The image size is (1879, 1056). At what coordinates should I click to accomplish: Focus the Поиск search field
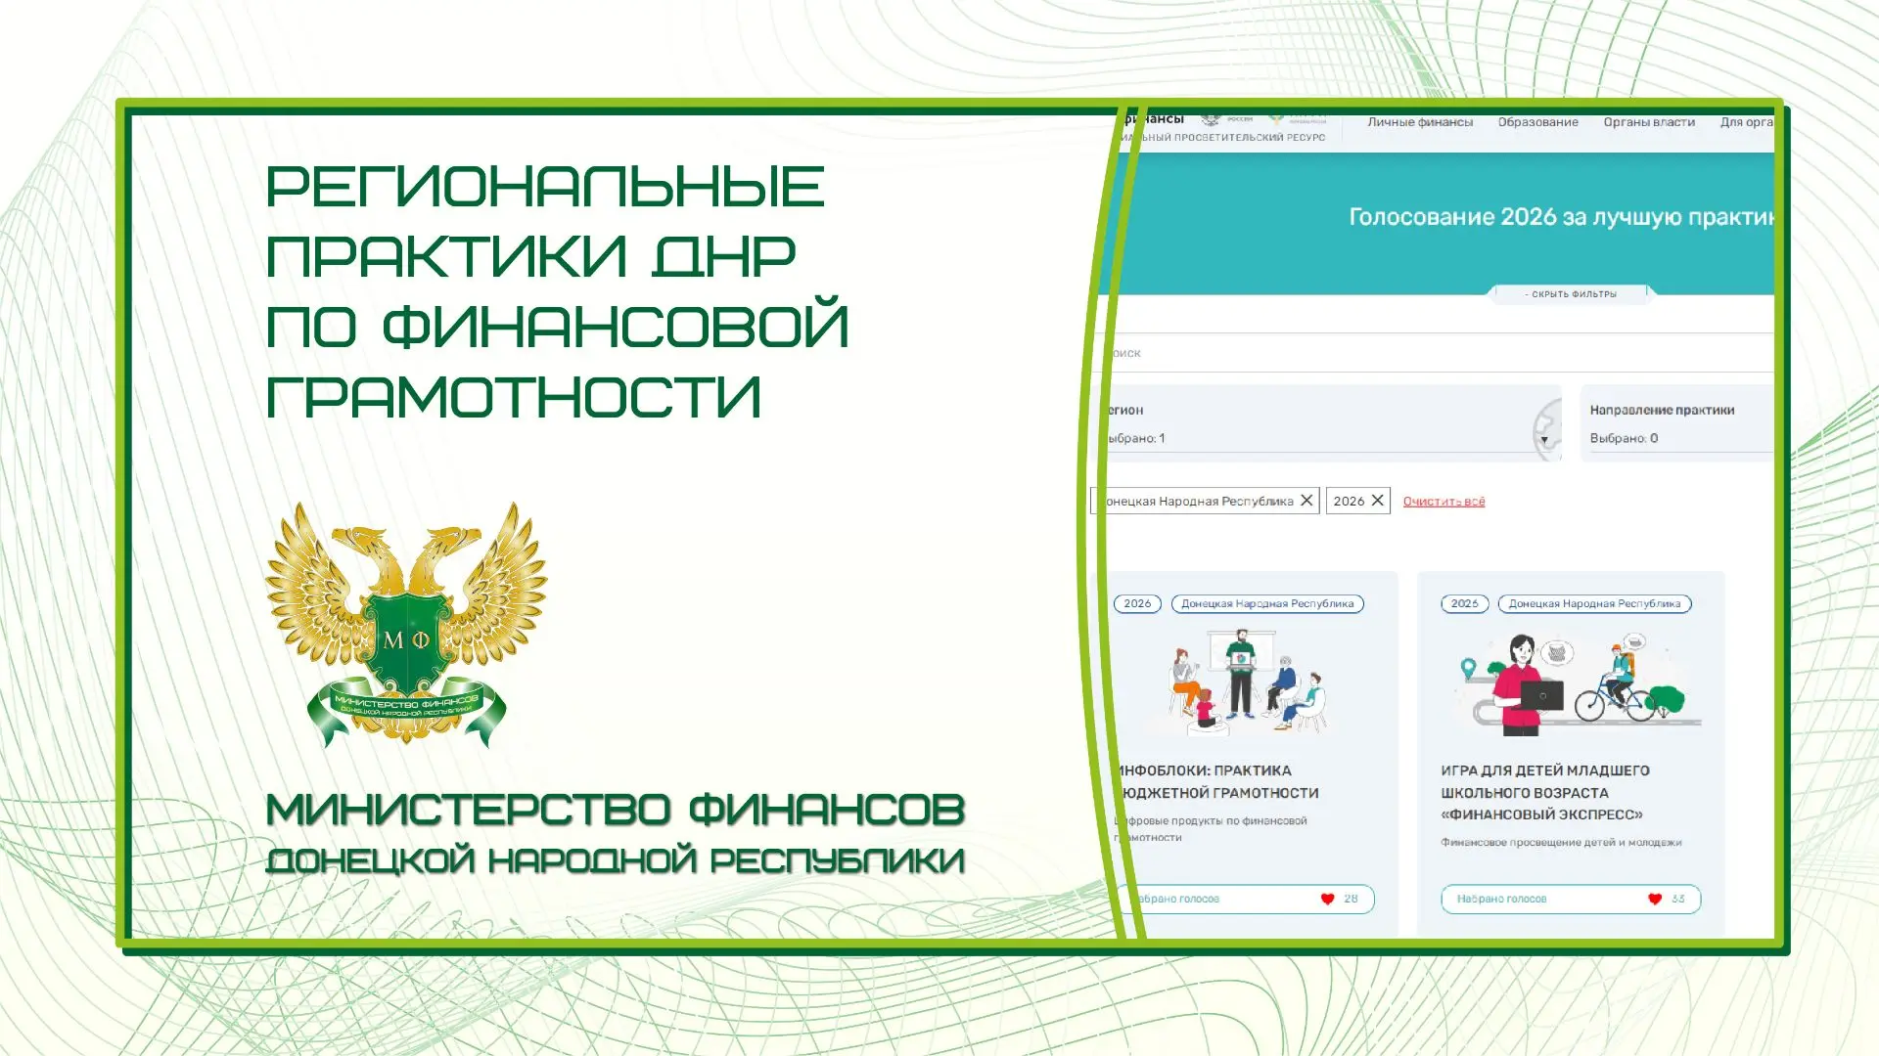click(x=1439, y=353)
